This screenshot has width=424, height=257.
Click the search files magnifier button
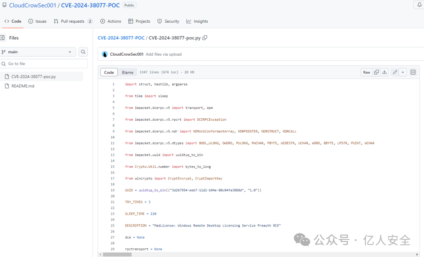coord(83,52)
